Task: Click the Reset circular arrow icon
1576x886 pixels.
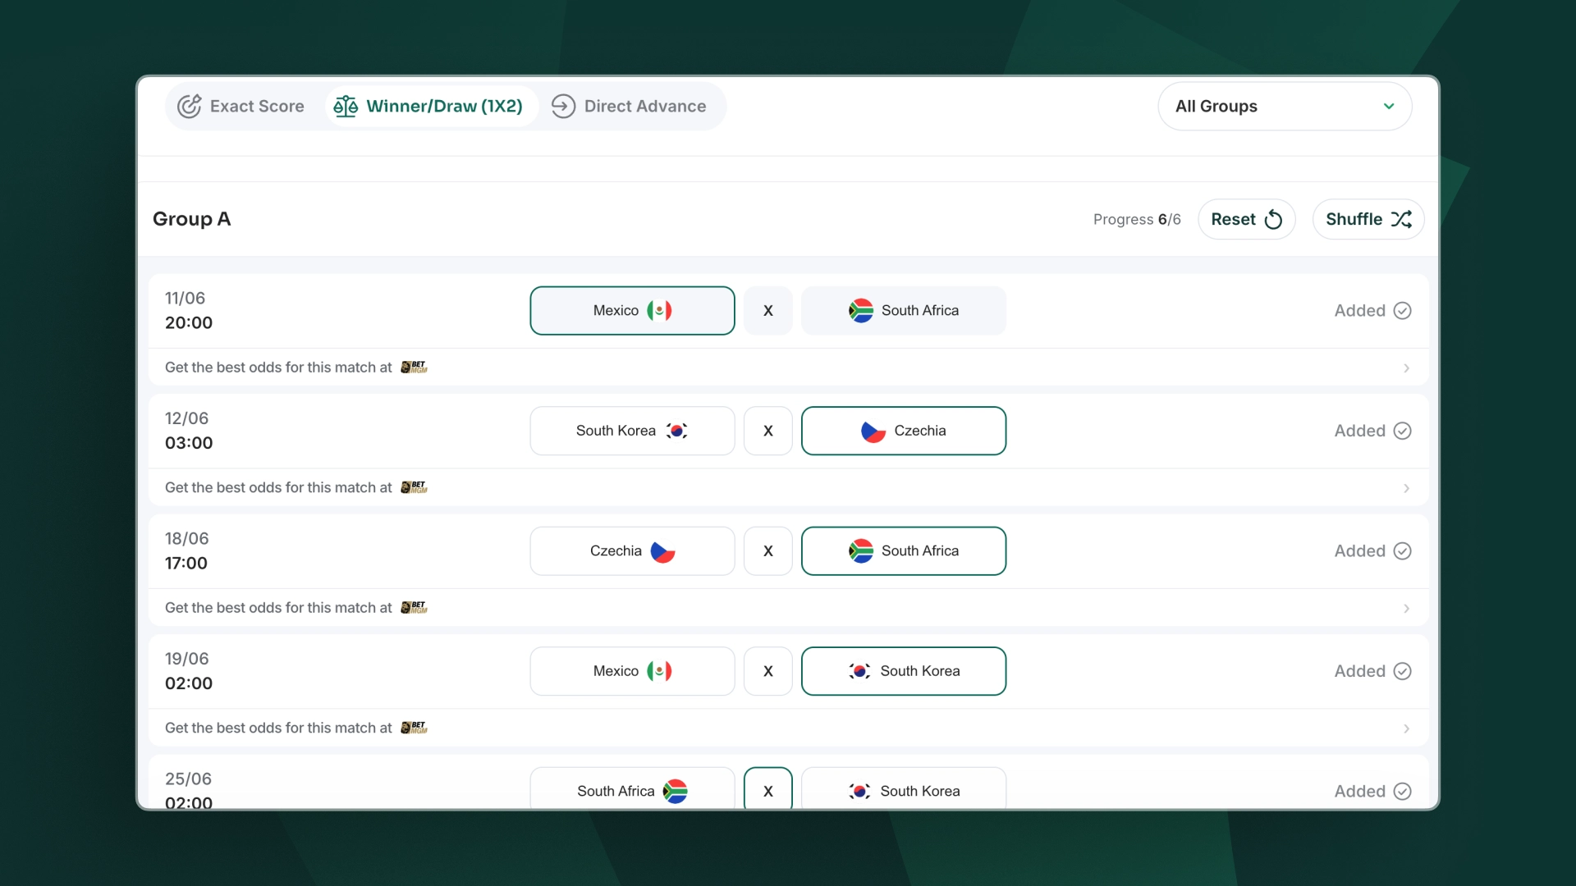Action: (x=1273, y=219)
